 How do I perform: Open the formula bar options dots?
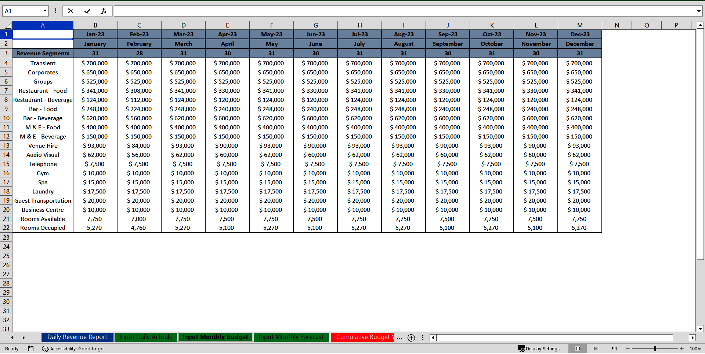coord(55,11)
